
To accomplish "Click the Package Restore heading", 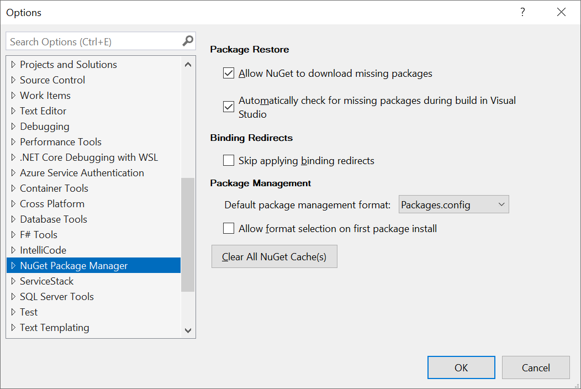I will [x=250, y=49].
